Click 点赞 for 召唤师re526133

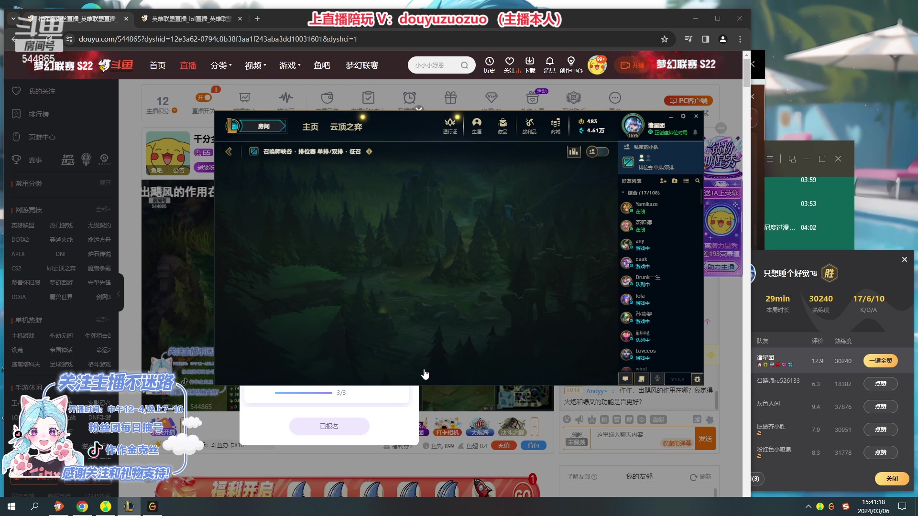click(880, 384)
